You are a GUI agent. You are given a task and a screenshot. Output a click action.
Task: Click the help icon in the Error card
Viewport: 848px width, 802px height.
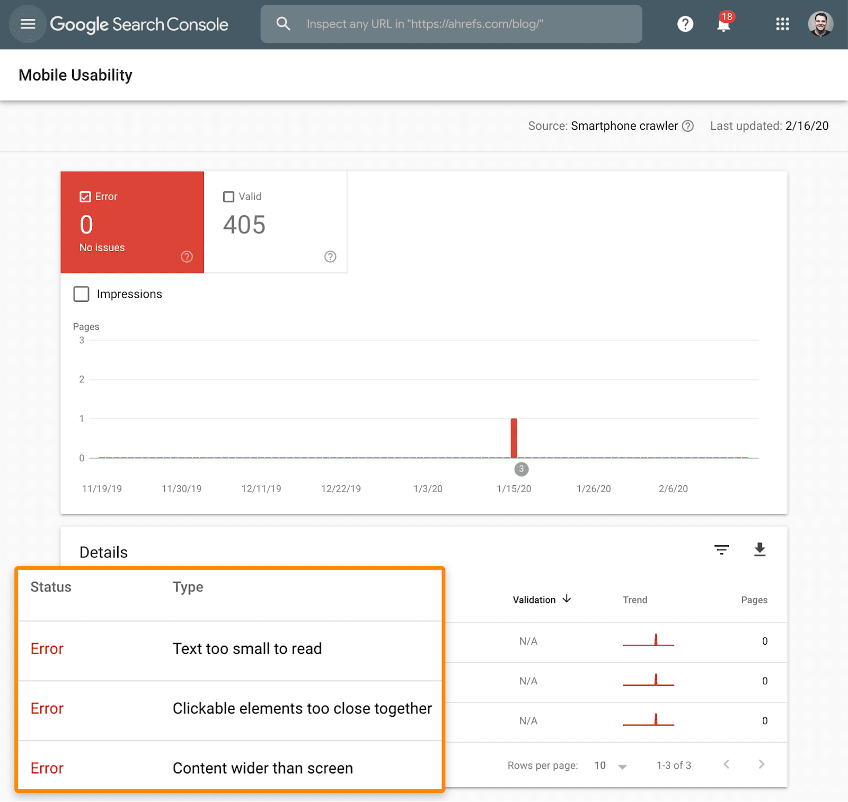pos(187,257)
